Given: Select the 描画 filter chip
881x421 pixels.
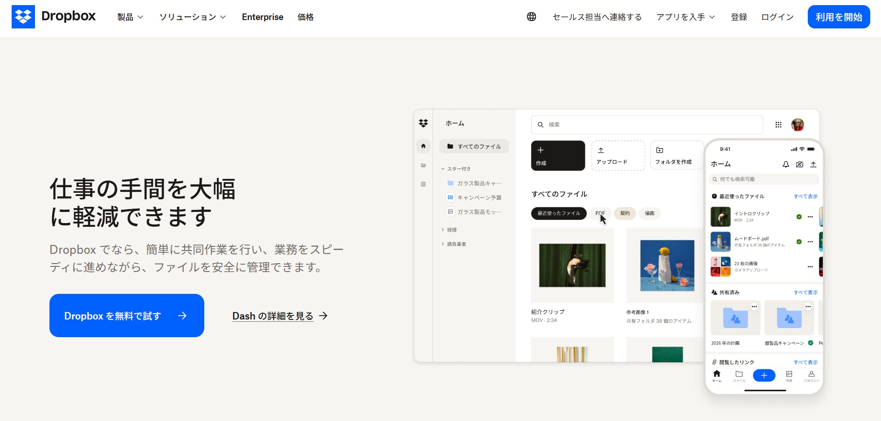Looking at the screenshot, I should coord(650,213).
